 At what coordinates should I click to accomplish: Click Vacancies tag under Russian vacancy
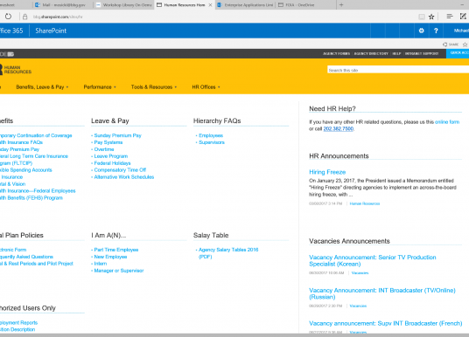click(x=358, y=306)
